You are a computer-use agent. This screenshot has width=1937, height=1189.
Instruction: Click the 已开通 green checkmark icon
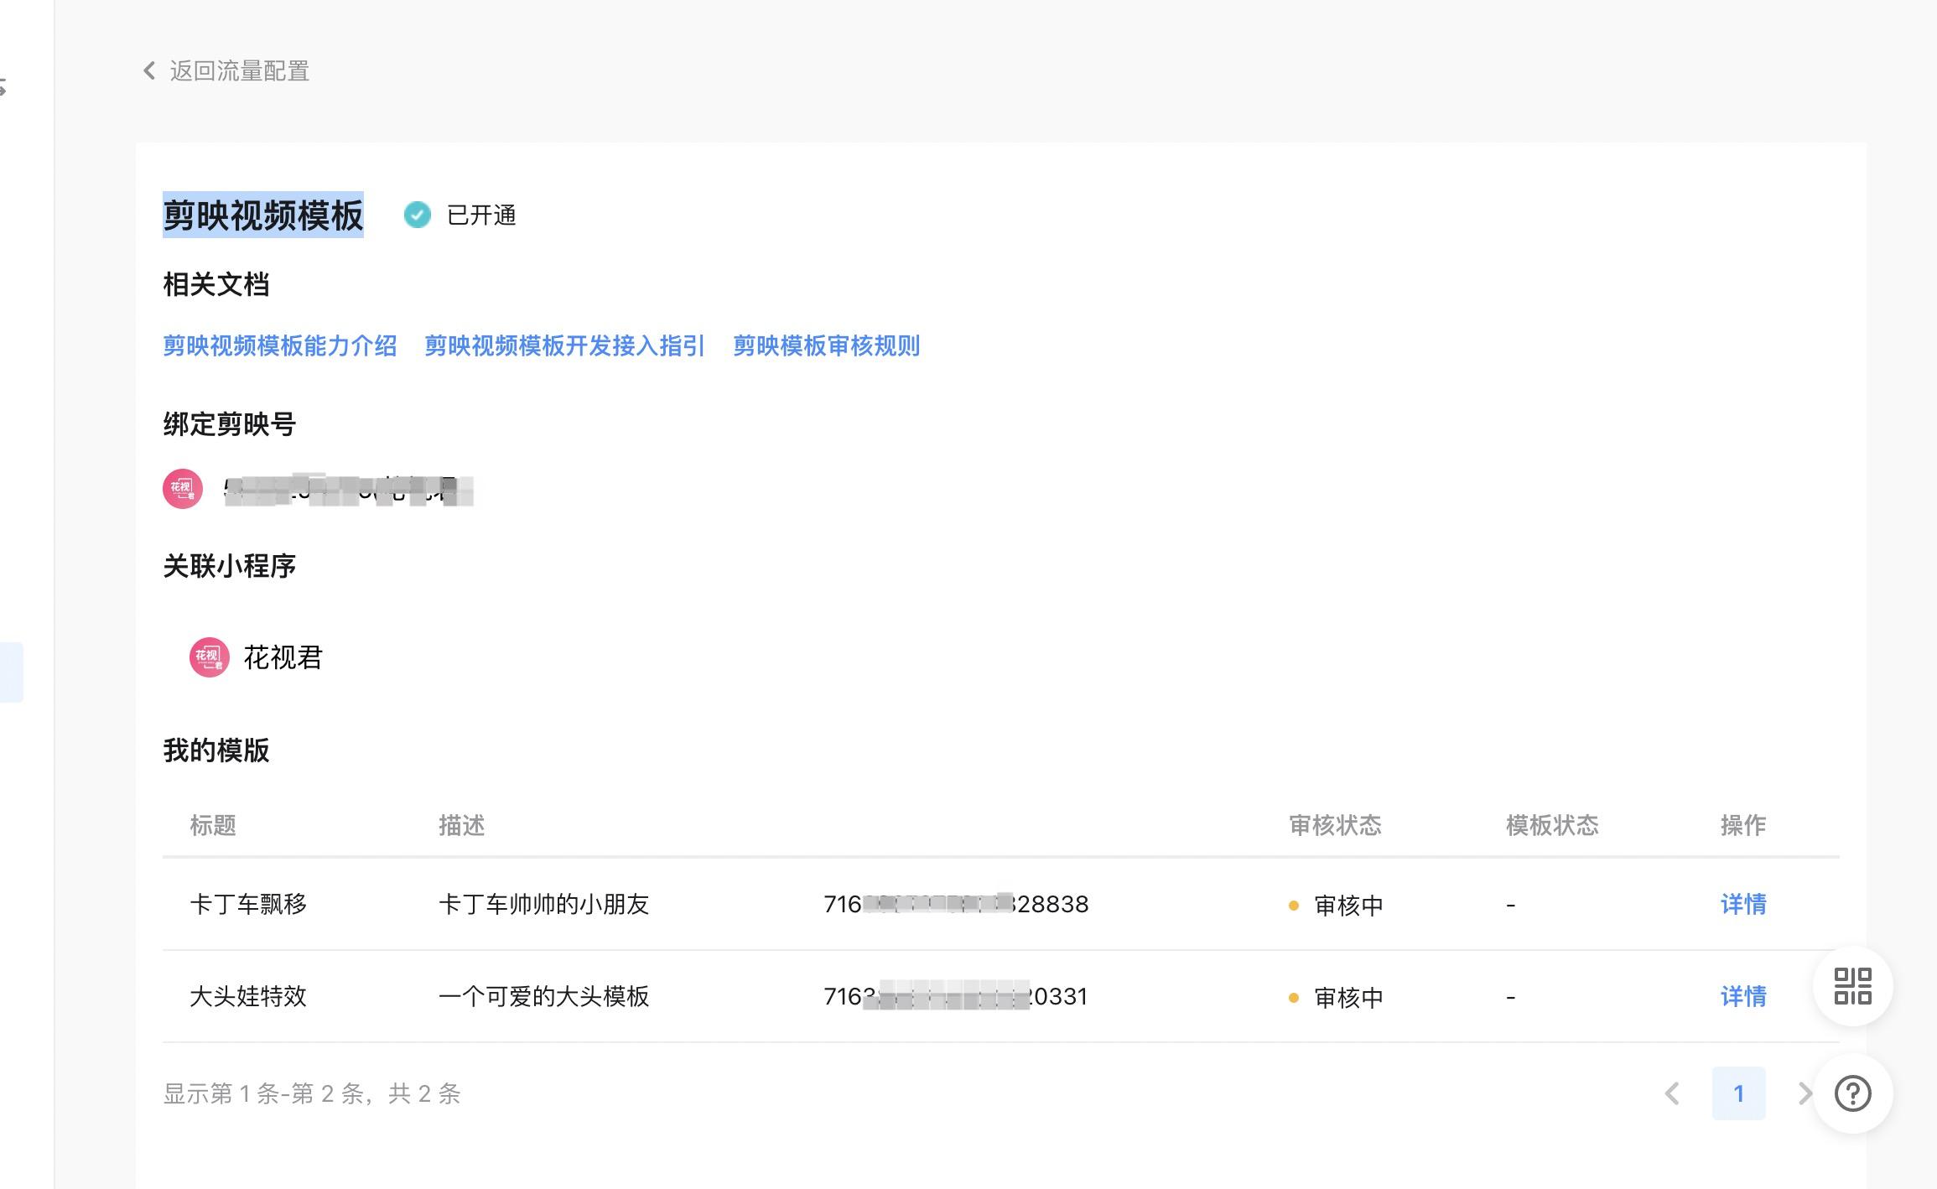pyautogui.click(x=417, y=215)
